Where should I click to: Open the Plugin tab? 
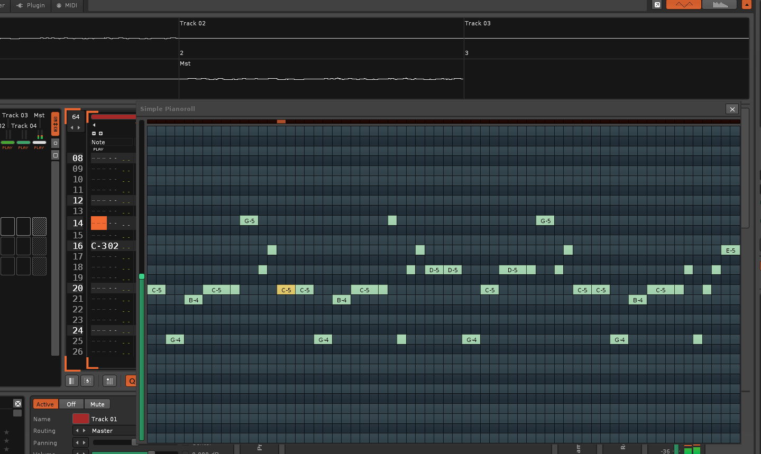31,5
